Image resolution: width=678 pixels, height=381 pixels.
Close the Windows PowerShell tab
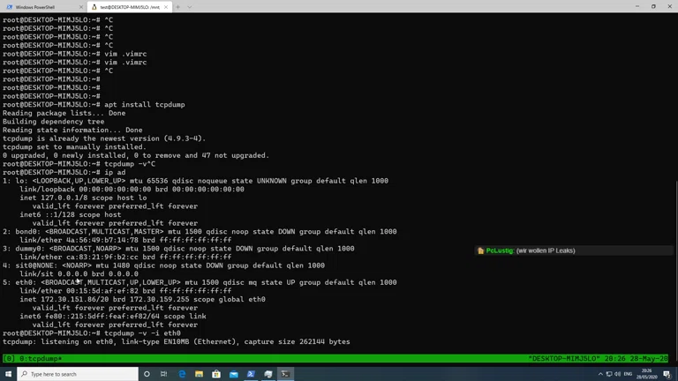pos(81,7)
